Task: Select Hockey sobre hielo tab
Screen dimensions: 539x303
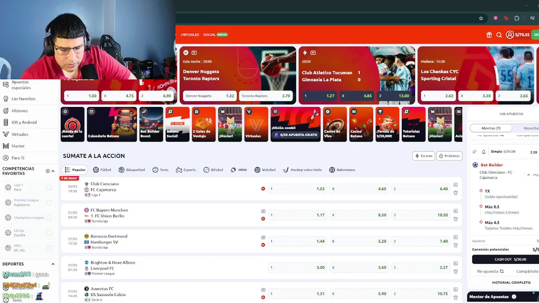Action: coord(302,170)
